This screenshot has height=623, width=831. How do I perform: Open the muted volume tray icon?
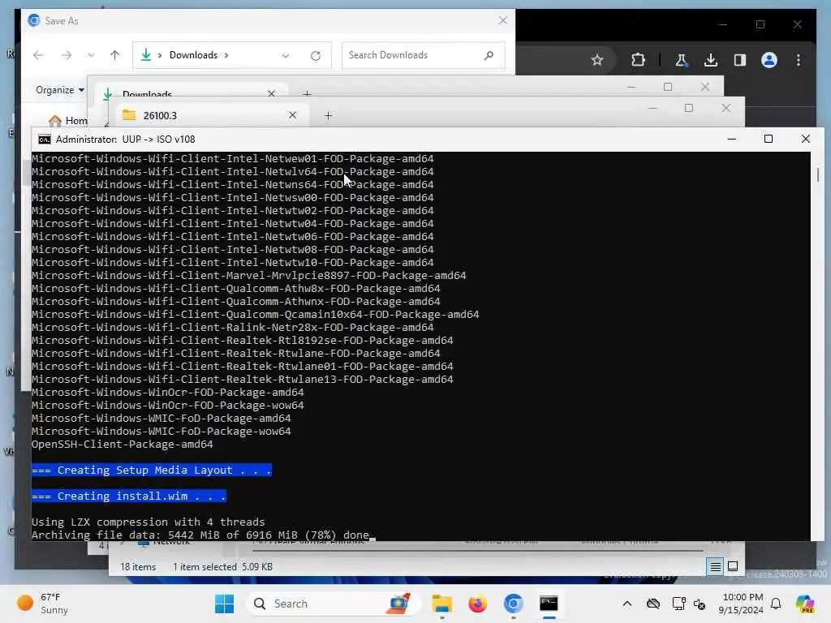(700, 604)
